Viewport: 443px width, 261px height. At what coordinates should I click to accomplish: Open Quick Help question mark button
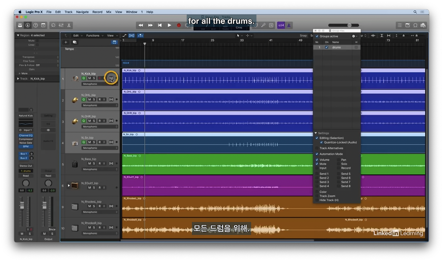pyautogui.click(x=35, y=25)
